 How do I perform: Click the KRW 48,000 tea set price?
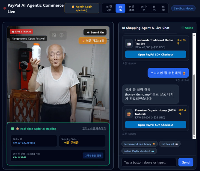pos(150,47)
